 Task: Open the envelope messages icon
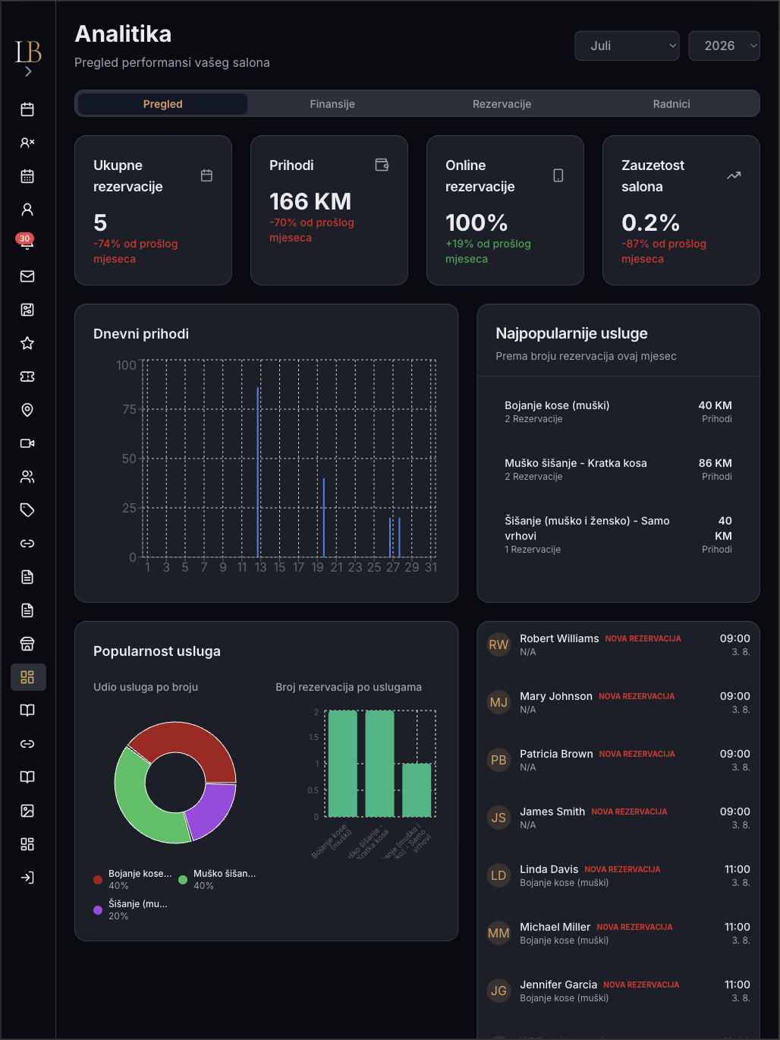pos(27,276)
